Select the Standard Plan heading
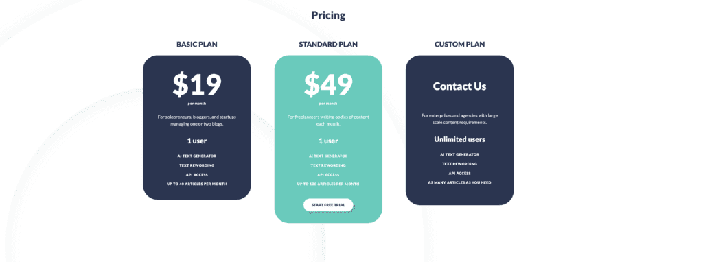Image resolution: width=703 pixels, height=262 pixels. (x=328, y=45)
